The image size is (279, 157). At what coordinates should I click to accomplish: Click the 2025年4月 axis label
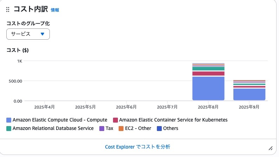(x=45, y=107)
